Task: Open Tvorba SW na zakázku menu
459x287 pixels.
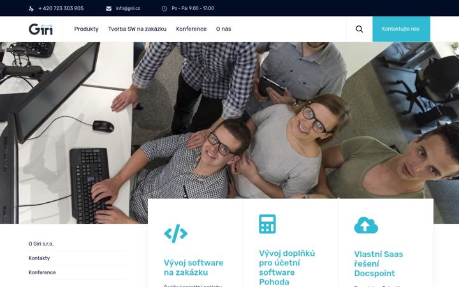Action: [137, 29]
